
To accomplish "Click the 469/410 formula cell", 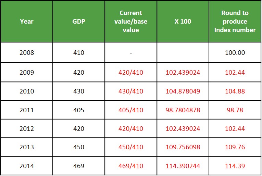I will (x=131, y=166).
